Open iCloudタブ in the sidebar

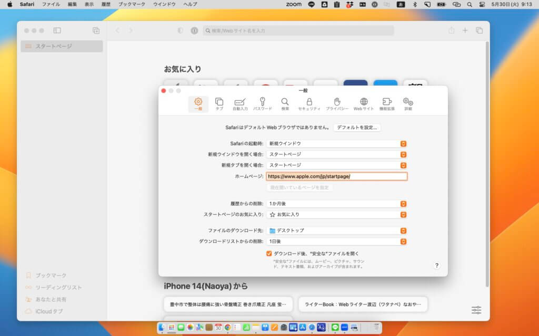(x=44, y=311)
